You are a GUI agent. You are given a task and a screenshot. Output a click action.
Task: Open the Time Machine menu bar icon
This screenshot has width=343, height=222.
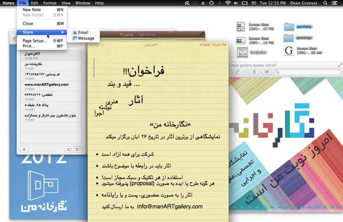[212, 3]
